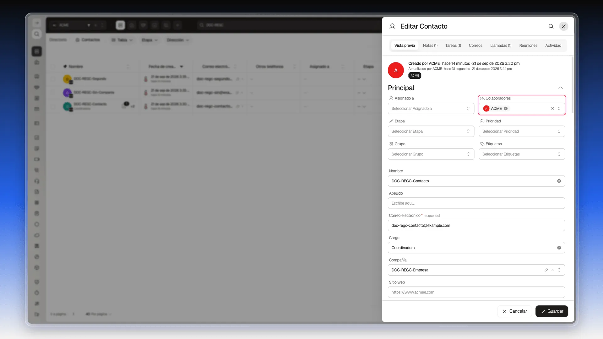Collapse the Principal section
Screen dimensions: 603x339
point(560,88)
